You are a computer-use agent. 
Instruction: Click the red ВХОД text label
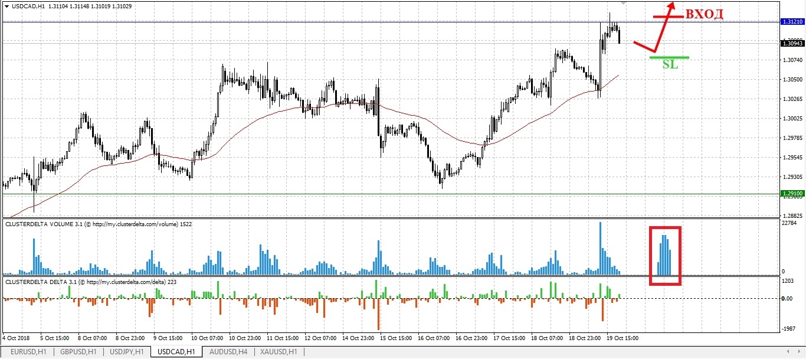(x=703, y=15)
